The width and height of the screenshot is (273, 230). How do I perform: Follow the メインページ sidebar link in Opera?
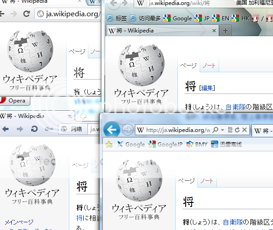[19, 222]
